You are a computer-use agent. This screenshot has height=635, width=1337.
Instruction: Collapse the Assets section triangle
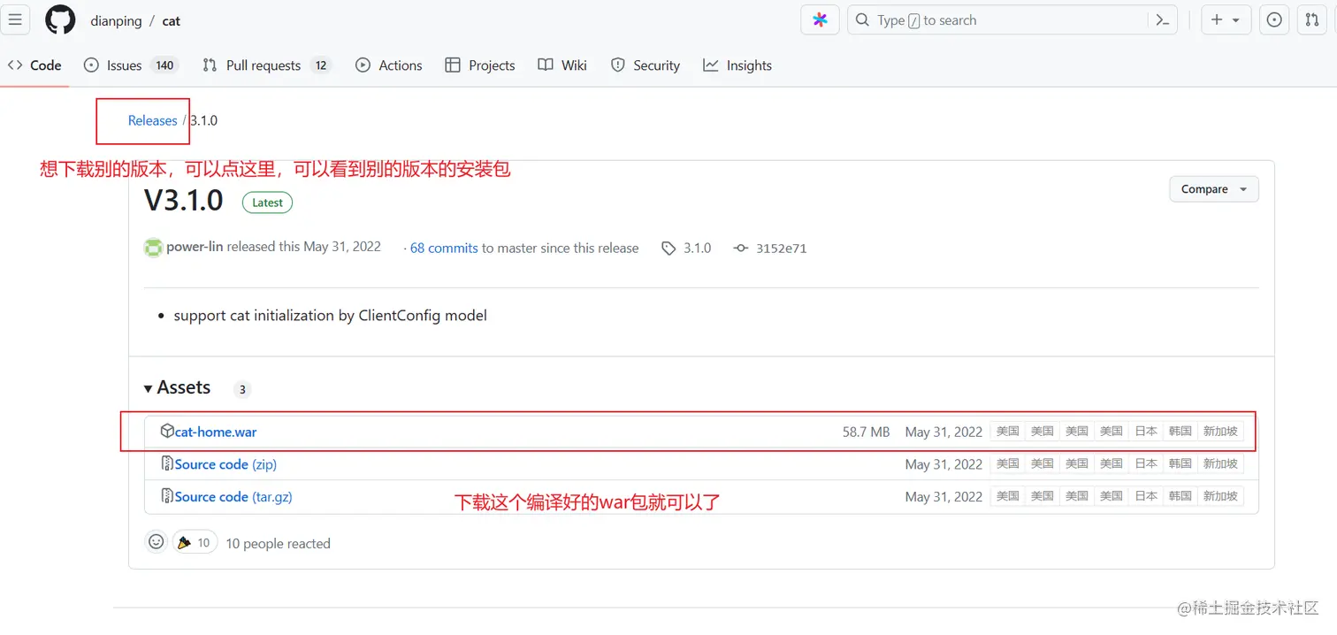tap(149, 388)
